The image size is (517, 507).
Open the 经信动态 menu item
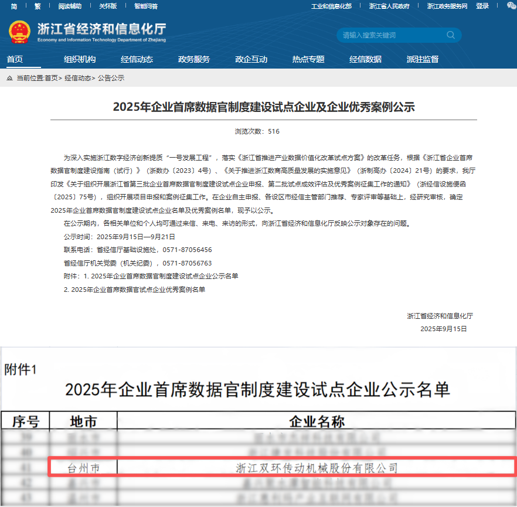137,59
